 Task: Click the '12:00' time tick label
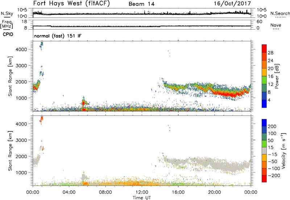142,192
